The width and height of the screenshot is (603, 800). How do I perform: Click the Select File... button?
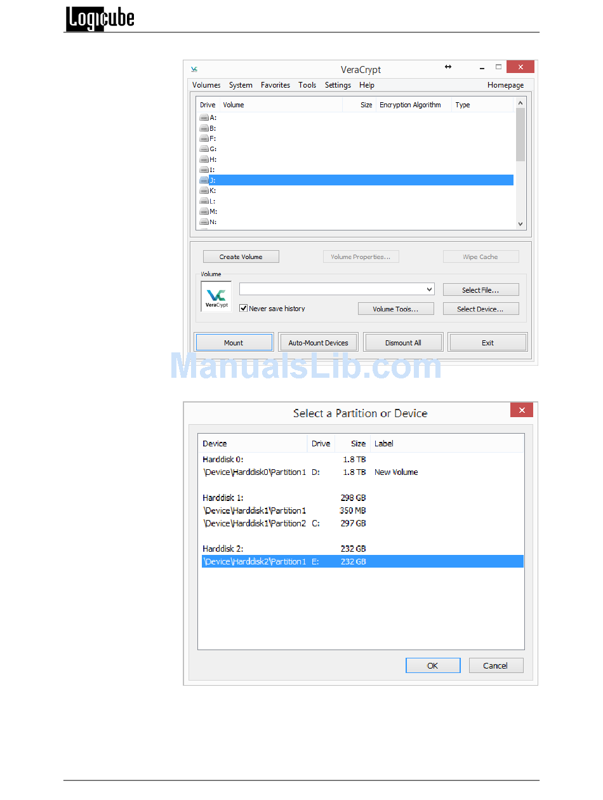coord(480,290)
